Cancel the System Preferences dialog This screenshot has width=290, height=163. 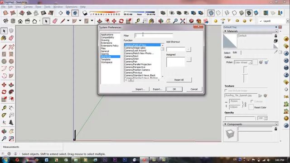[x=194, y=89]
